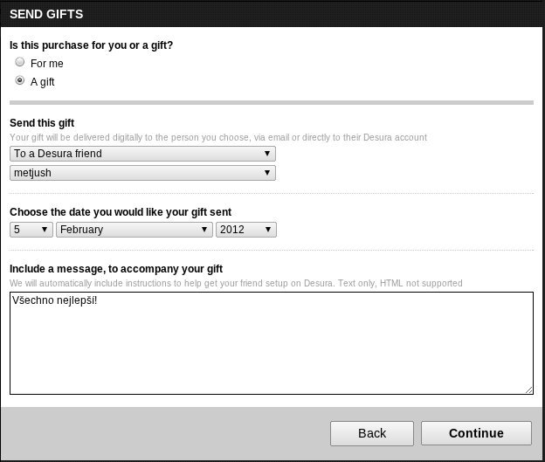
Task: Open the day dropdown showing 5
Action: (x=31, y=230)
